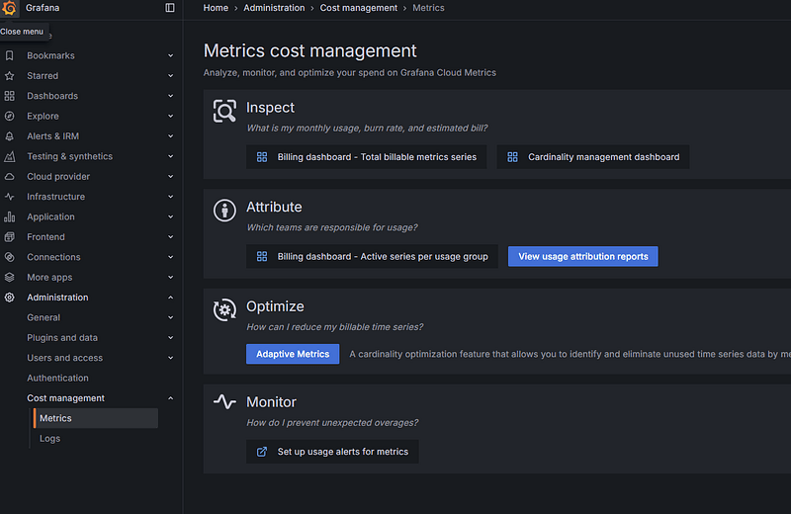This screenshot has height=514, width=791.
Task: Click the Adaptive Metrics button
Action: point(293,354)
